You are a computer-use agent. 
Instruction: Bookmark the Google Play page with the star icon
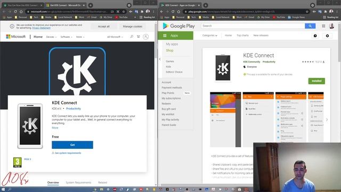tap(307, 12)
